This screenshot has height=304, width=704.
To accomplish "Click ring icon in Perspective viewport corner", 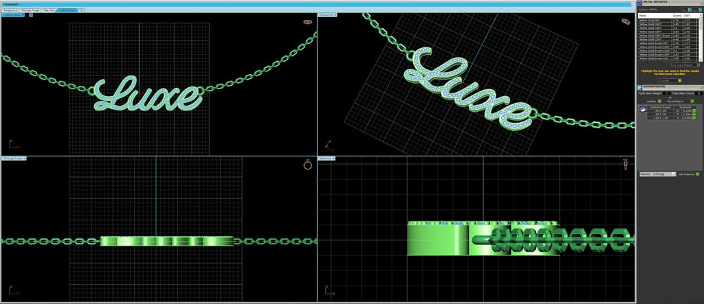I will [x=626, y=22].
